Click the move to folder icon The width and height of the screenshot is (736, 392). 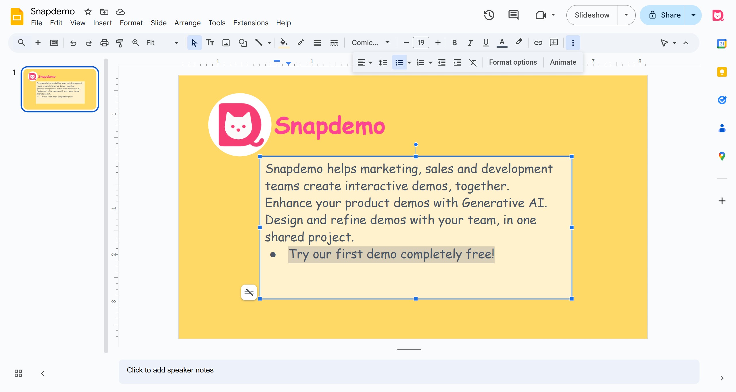(x=104, y=12)
